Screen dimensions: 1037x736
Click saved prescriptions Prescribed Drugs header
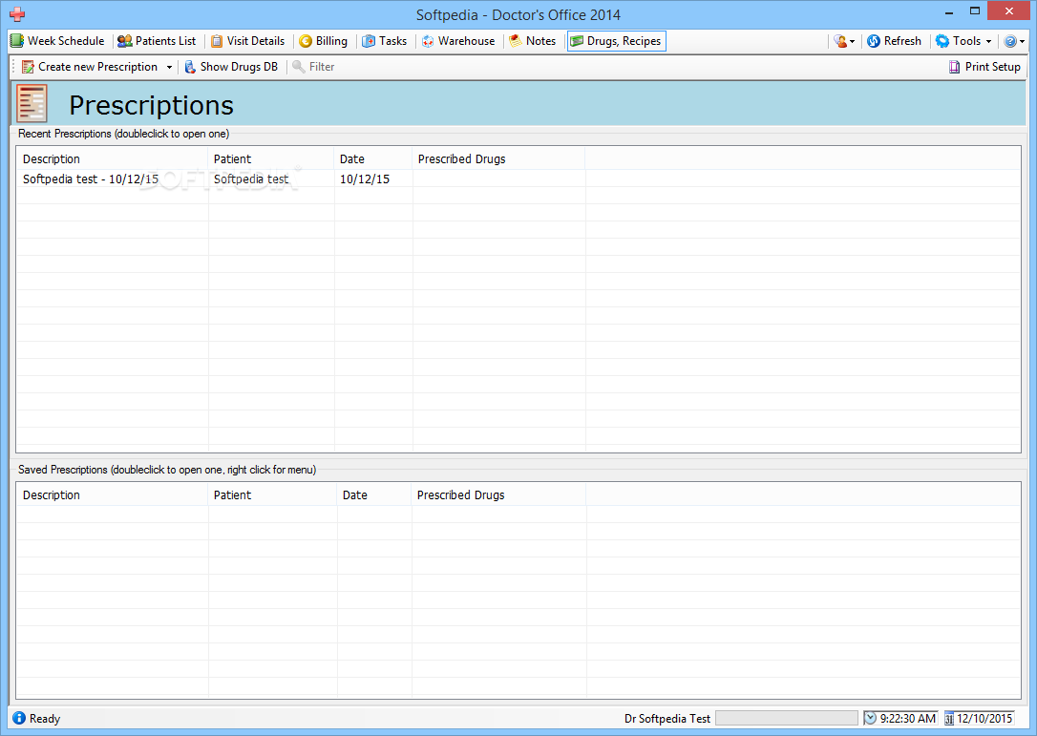pos(499,495)
